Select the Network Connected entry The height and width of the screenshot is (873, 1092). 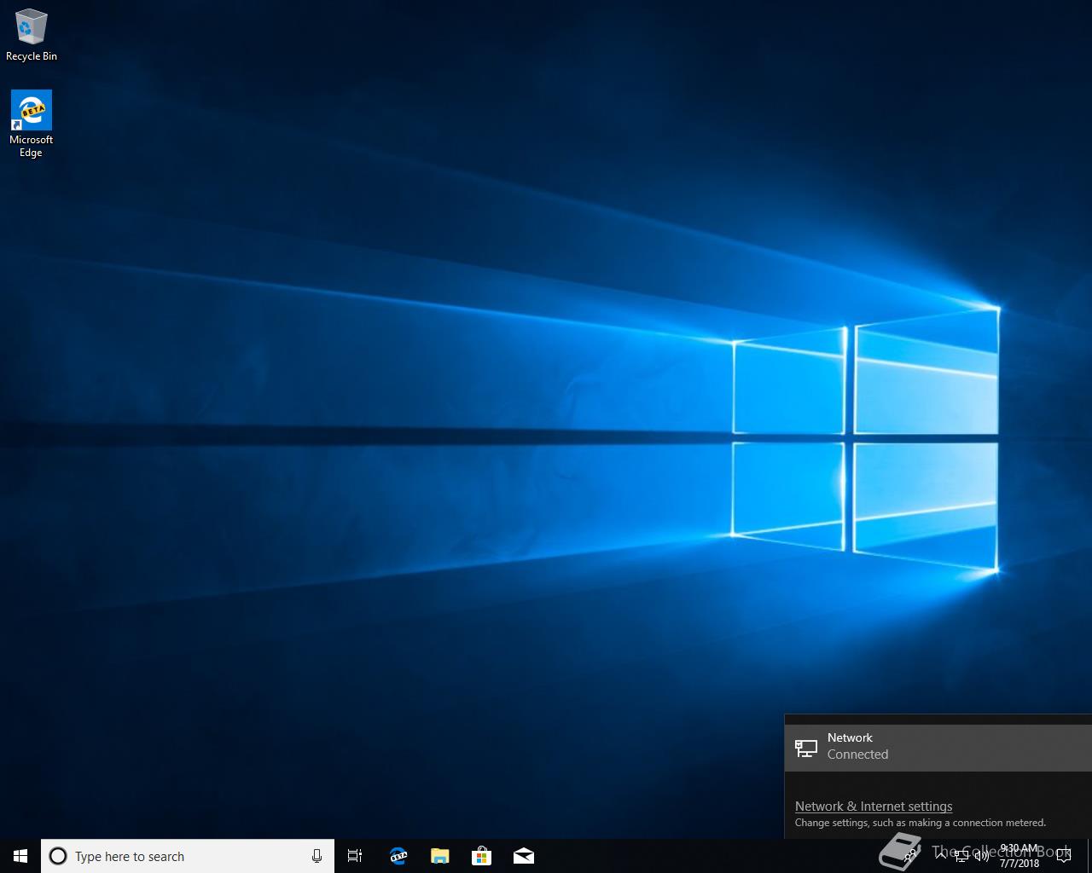(938, 747)
